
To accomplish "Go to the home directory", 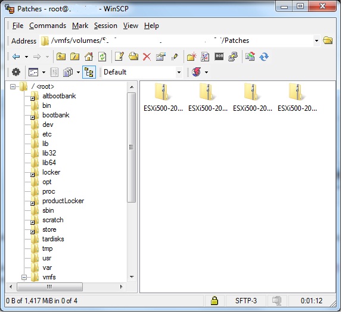I will [x=89, y=57].
